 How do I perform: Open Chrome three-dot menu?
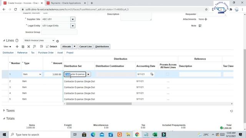tap(243, 9)
